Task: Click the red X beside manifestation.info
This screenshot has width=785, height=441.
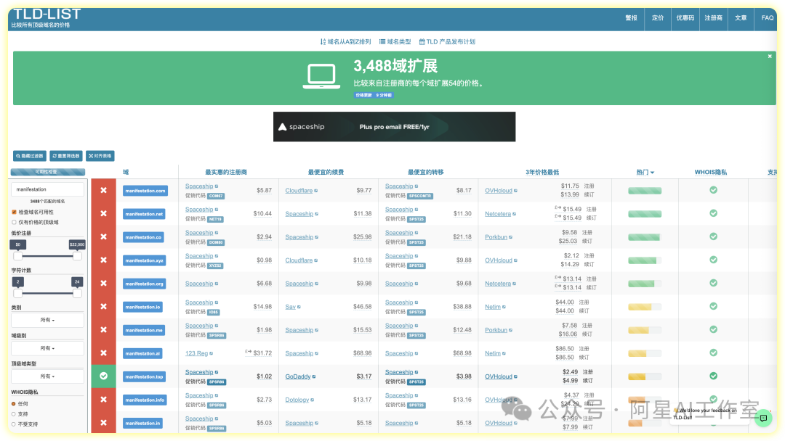Action: point(104,400)
